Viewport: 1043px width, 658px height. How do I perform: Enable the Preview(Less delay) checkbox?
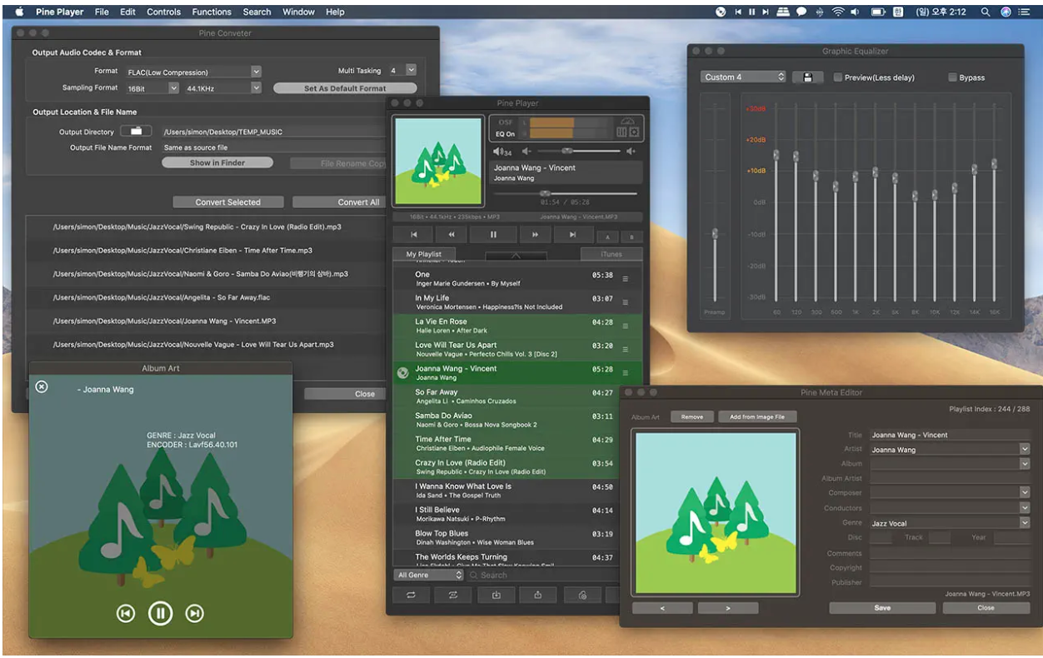tap(838, 77)
